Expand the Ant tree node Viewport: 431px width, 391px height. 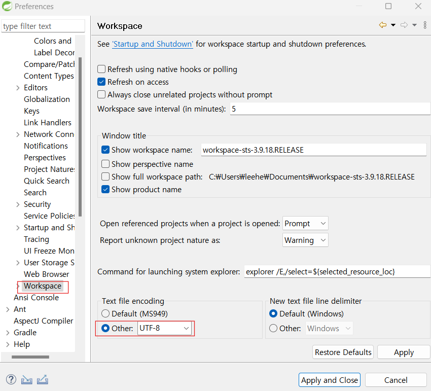8,309
